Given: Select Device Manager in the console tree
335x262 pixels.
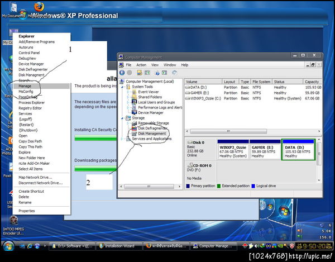Looking at the screenshot, I should [151, 113].
